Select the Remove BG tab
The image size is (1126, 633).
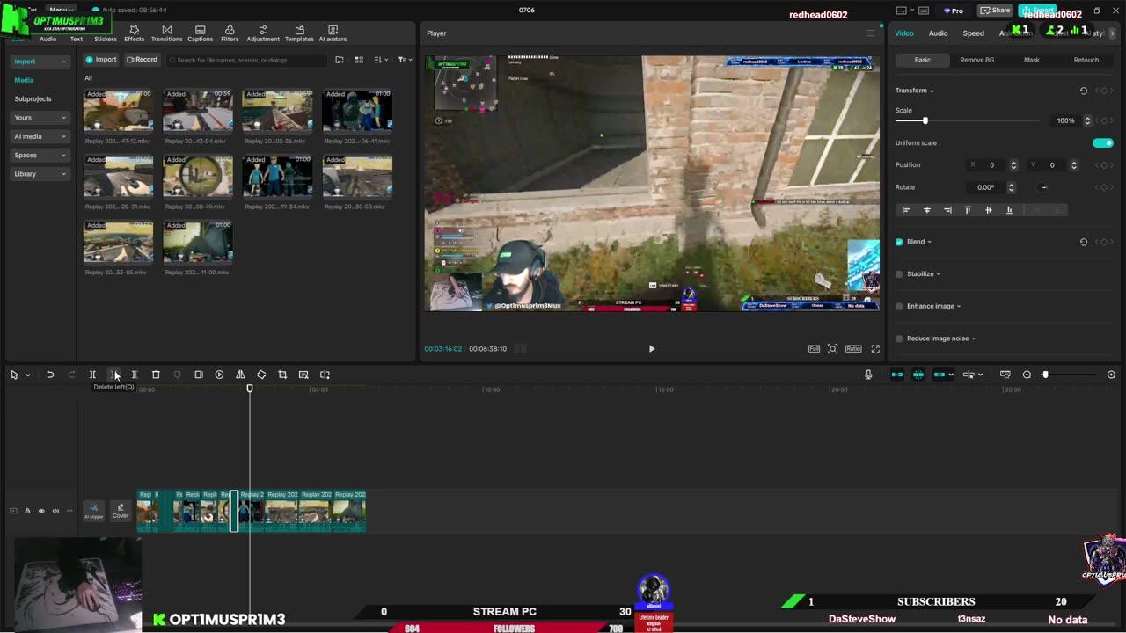coord(976,60)
